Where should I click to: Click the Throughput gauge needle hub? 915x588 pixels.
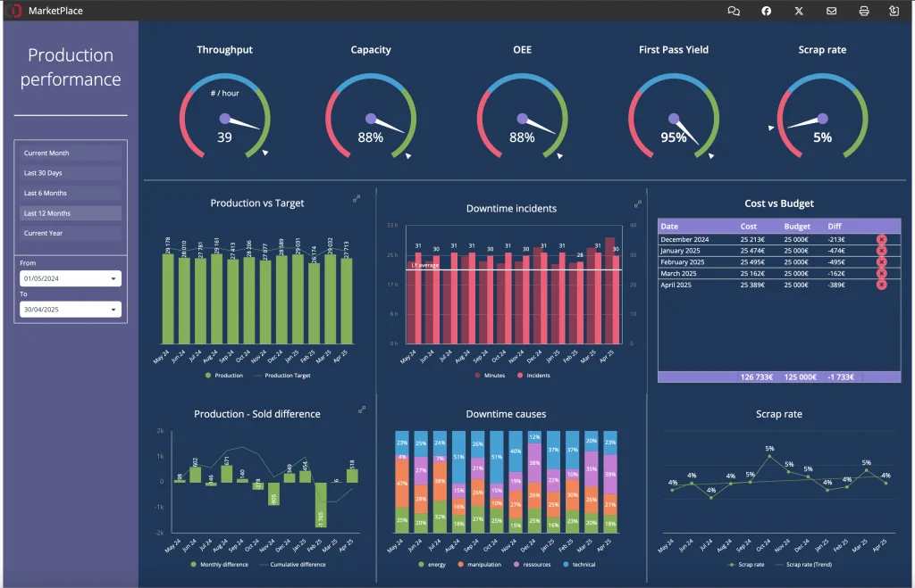click(x=224, y=119)
